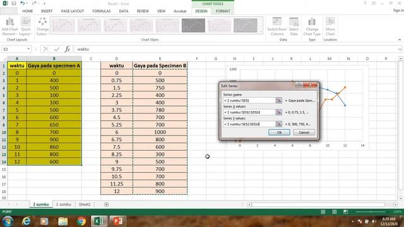Expand the chart styles gallery

tap(261, 32)
